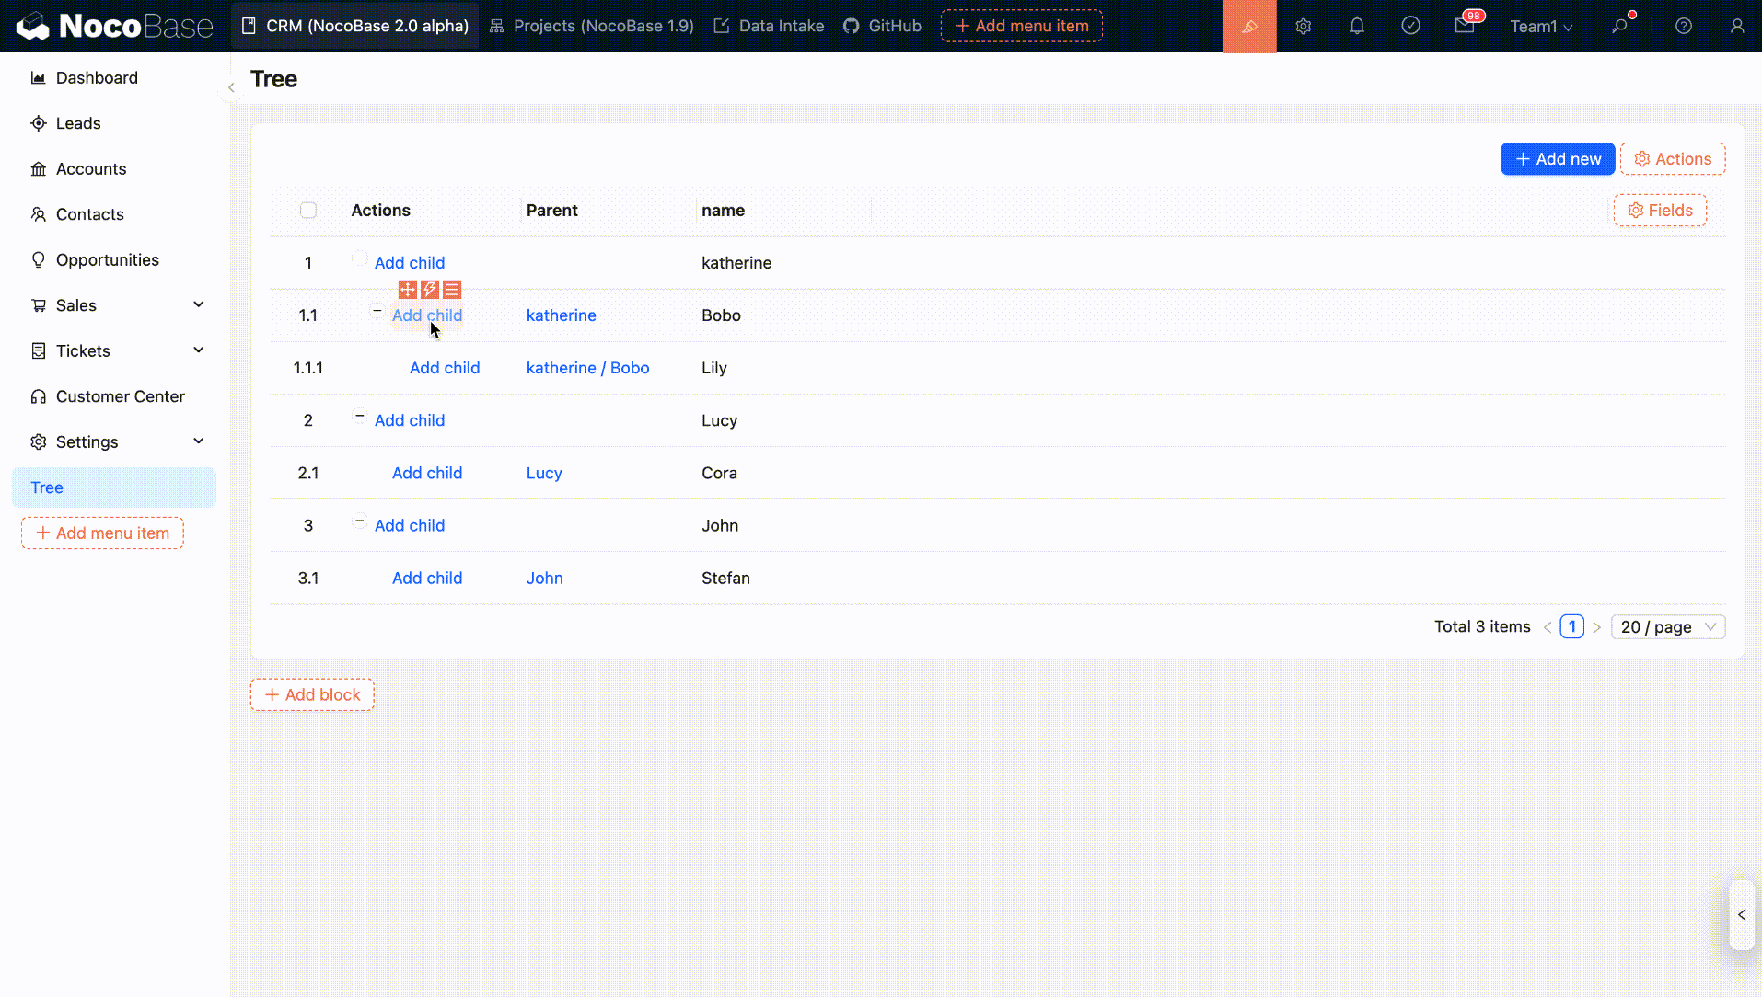Open the katherine / Bobo parent link
The height and width of the screenshot is (997, 1762).
point(587,368)
